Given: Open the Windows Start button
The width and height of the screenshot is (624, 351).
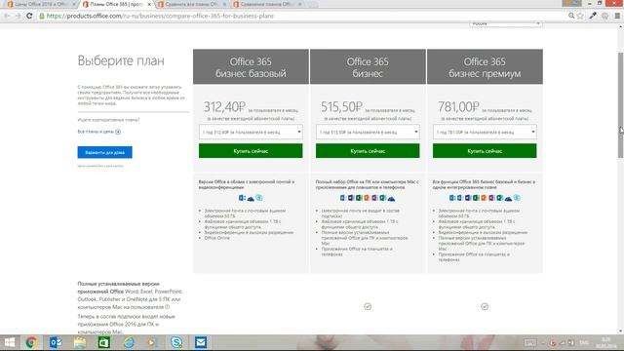Looking at the screenshot, I should 9,342.
